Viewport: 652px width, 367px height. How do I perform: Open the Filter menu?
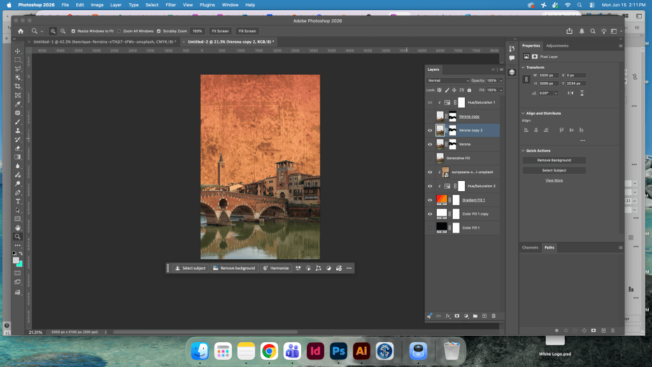(x=171, y=5)
